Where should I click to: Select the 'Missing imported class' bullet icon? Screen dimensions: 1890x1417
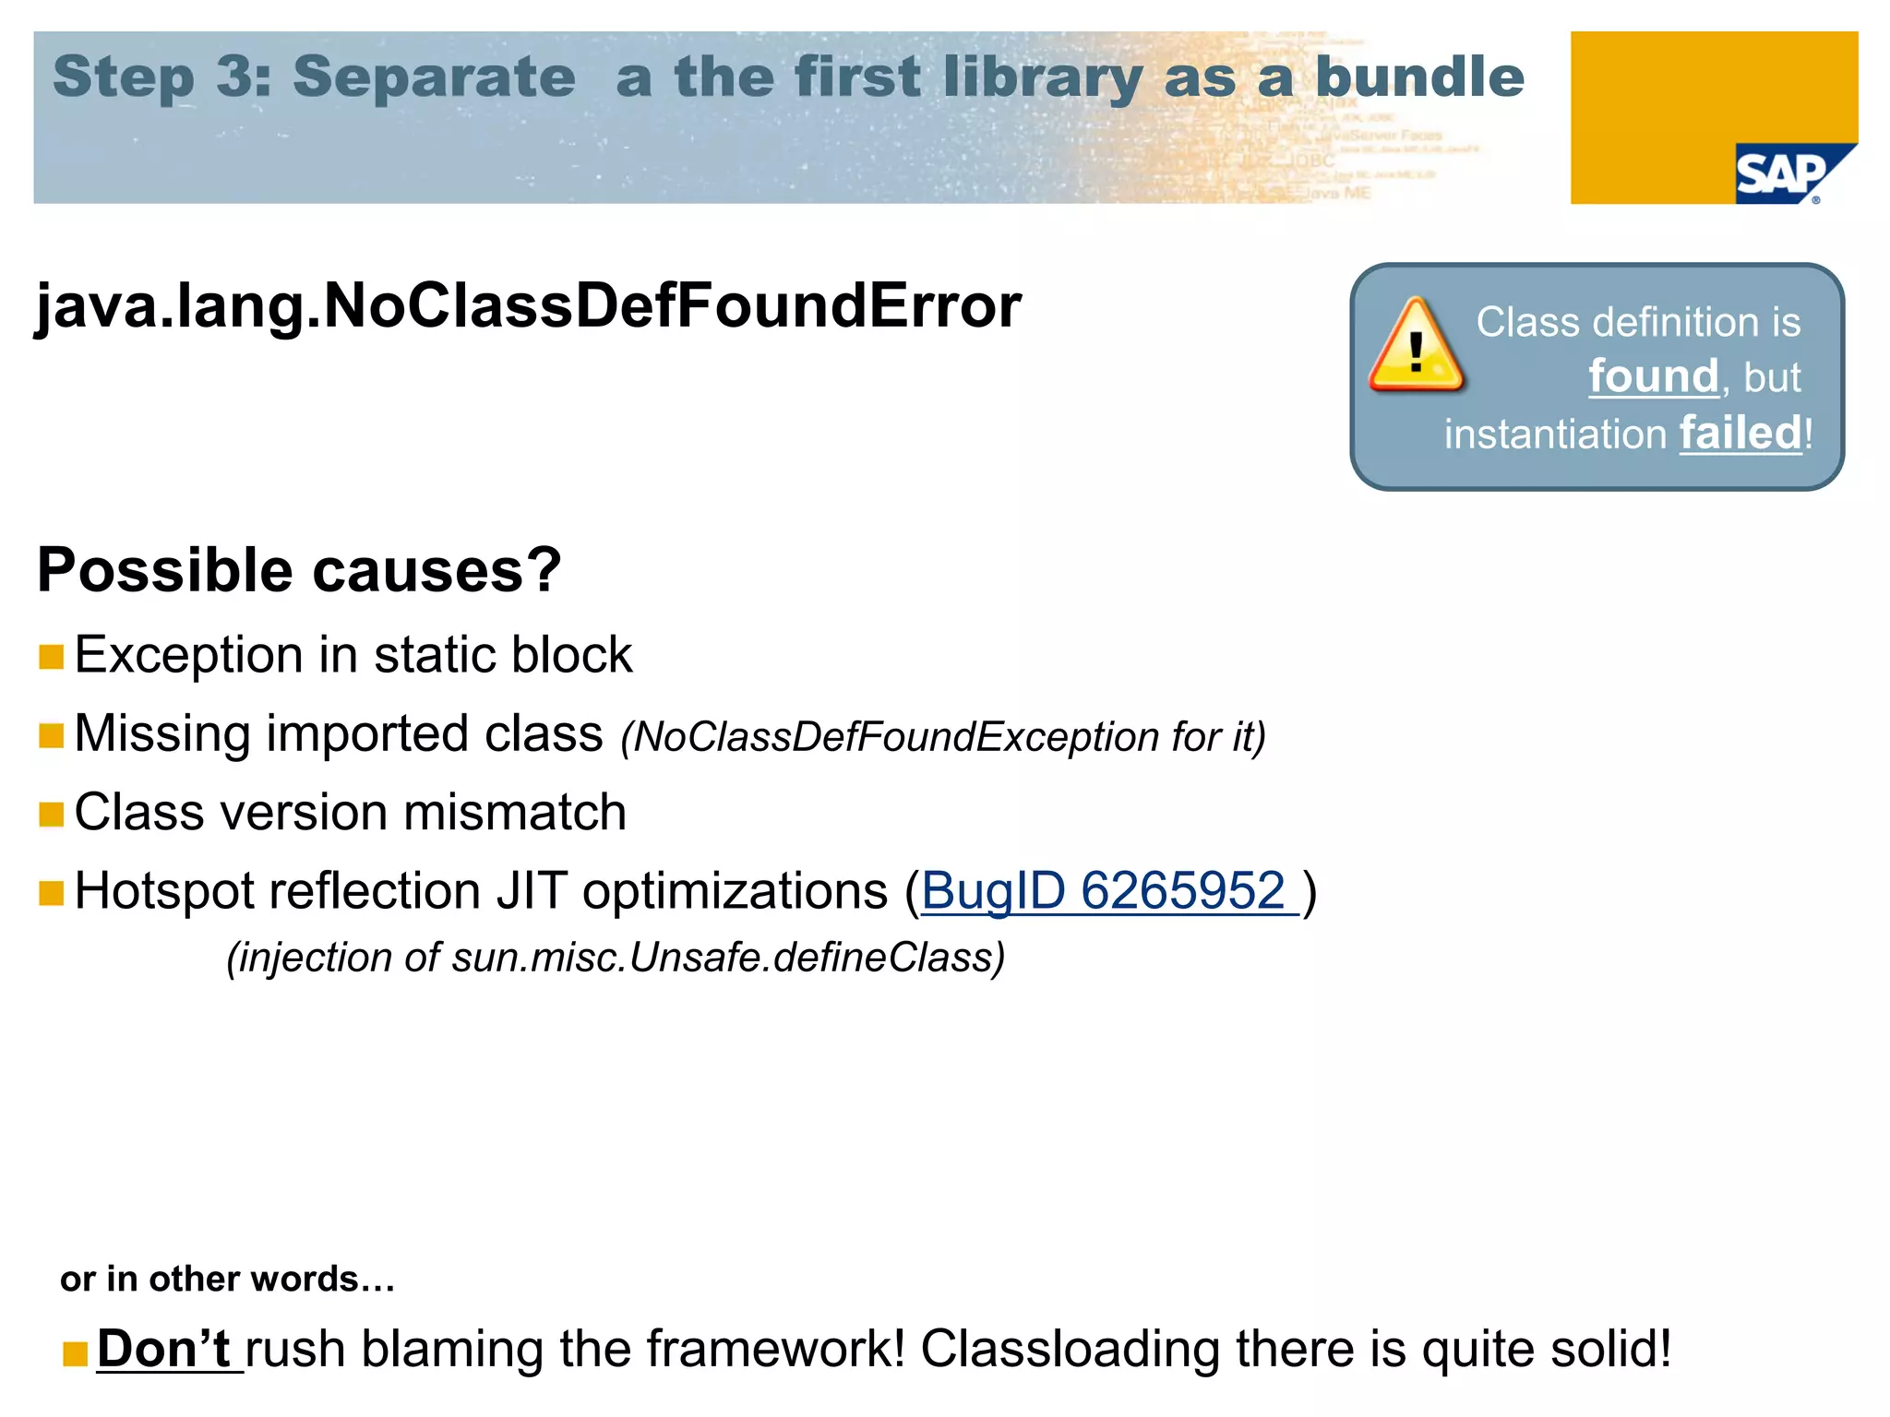click(x=52, y=735)
